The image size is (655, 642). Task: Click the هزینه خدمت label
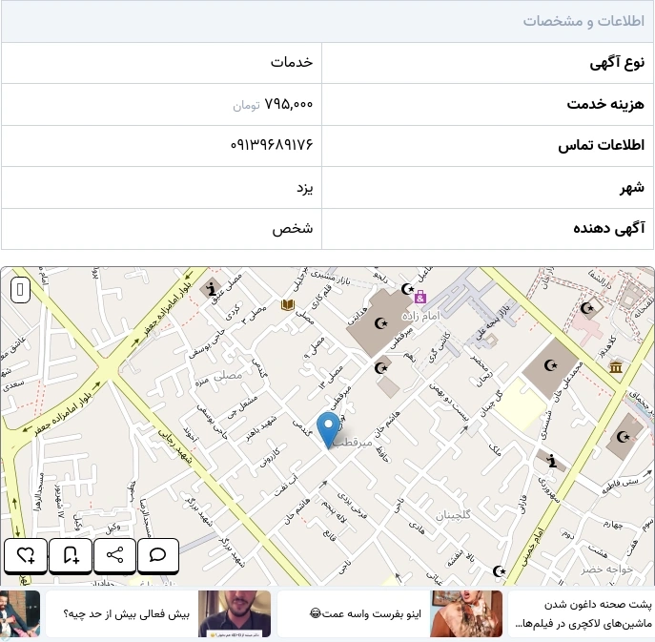605,104
